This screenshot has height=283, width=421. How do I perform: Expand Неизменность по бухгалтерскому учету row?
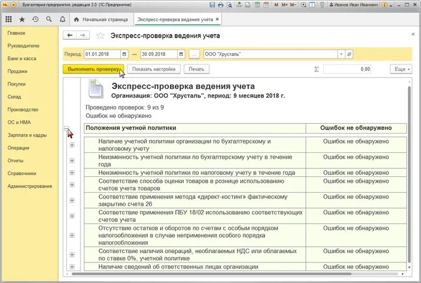tap(72, 161)
